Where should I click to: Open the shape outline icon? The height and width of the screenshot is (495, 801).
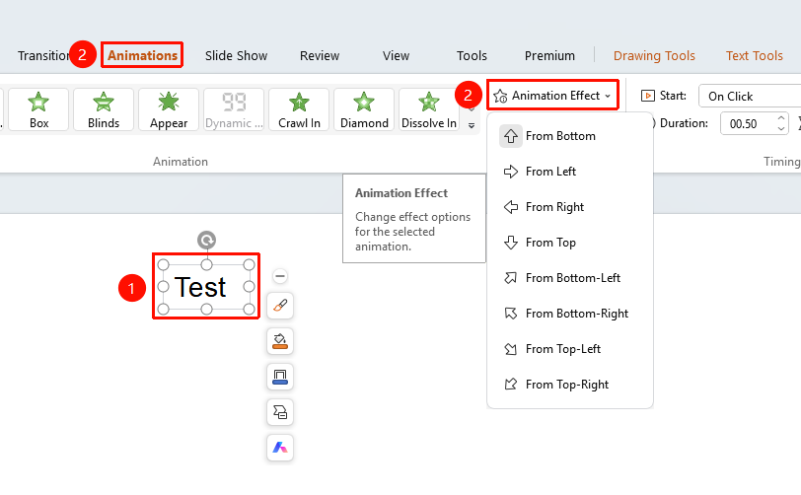pyautogui.click(x=280, y=377)
